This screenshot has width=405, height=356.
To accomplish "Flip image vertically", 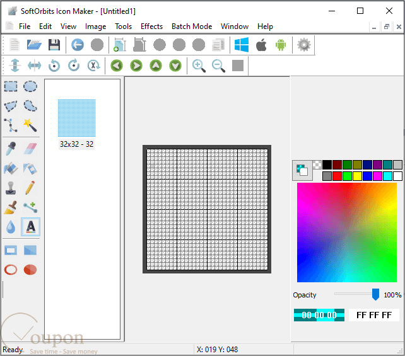I will point(15,66).
